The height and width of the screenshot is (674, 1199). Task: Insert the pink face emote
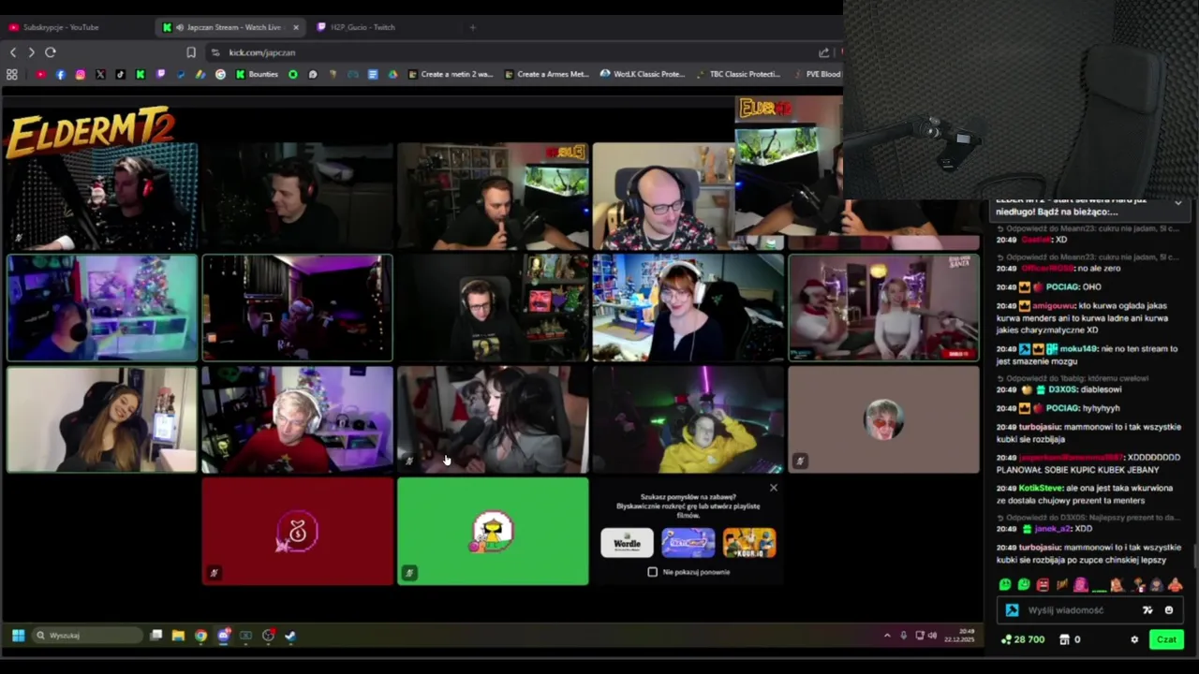coord(1080,585)
